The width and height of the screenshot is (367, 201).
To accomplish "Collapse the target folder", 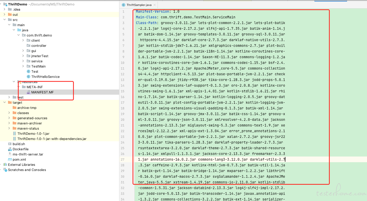I will click(5, 102).
